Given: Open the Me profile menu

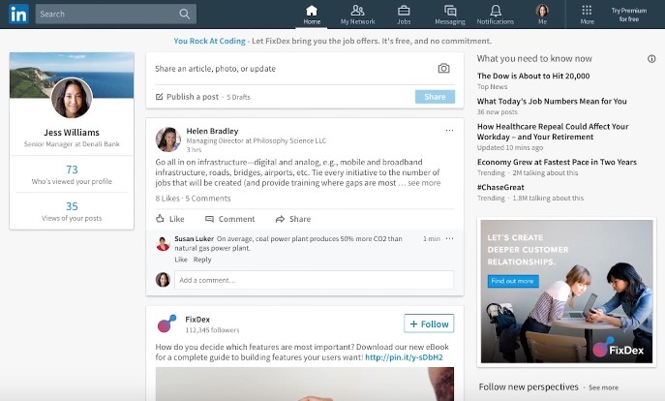Looking at the screenshot, I should (542, 15).
